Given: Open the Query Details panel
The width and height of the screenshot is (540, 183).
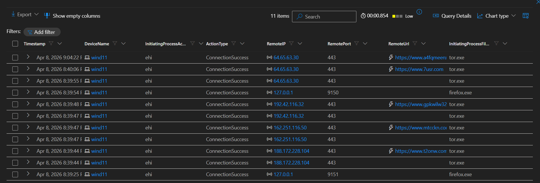Looking at the screenshot, I should coord(452,16).
